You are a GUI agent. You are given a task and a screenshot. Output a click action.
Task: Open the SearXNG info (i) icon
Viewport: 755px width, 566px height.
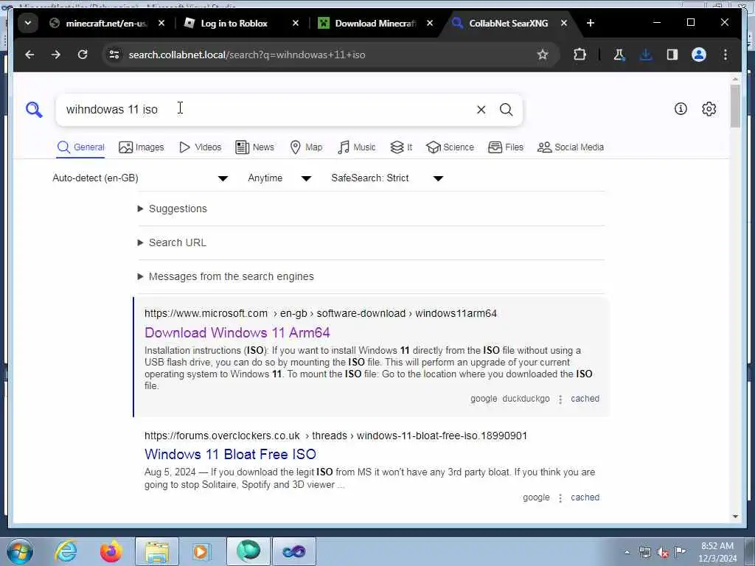pyautogui.click(x=681, y=109)
